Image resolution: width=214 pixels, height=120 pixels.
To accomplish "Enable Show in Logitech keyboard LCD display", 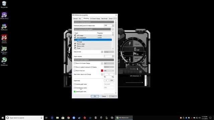I will click(75, 67).
